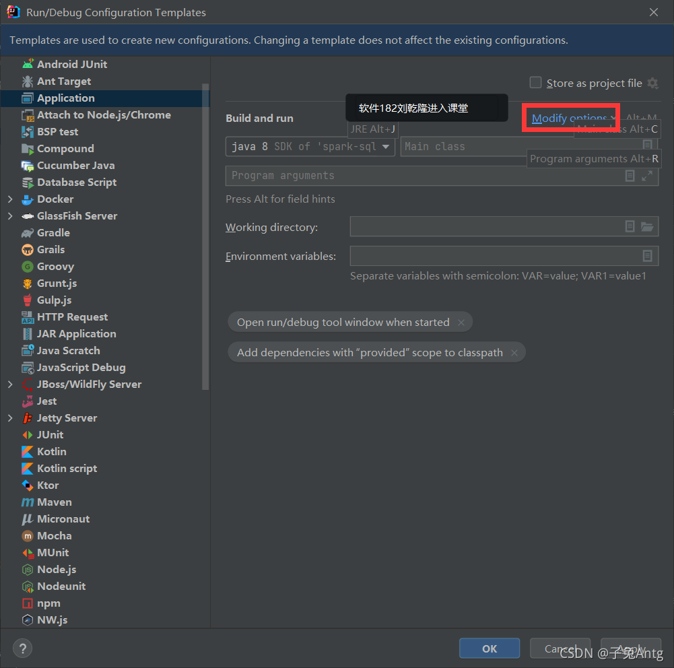
Task: Select the Kotlin template icon
Action: click(28, 452)
